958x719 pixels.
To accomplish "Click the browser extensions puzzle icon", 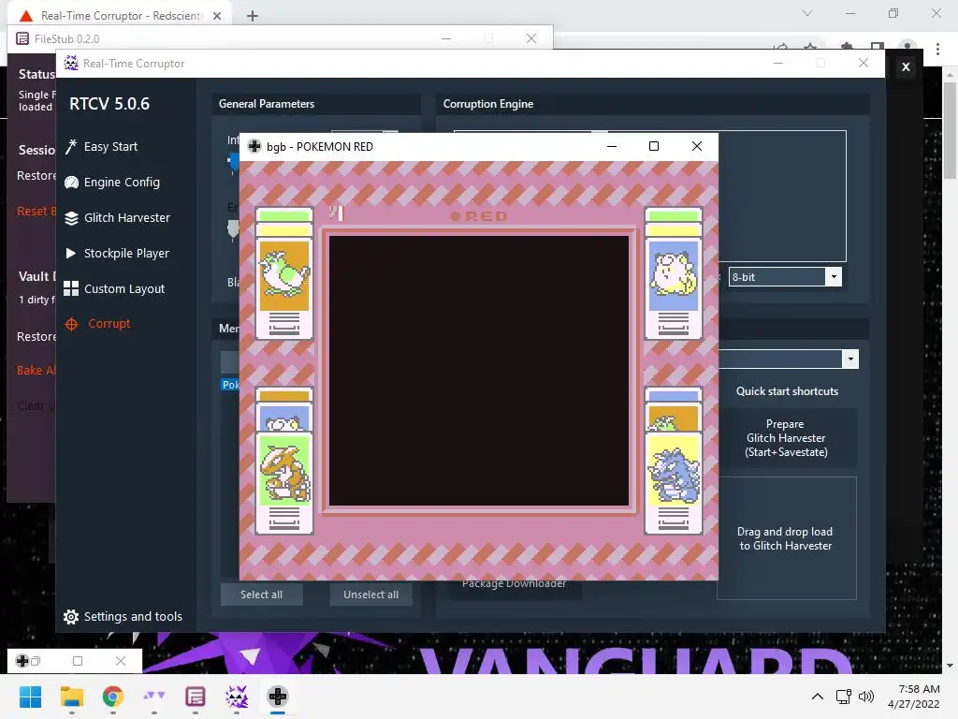I will pyautogui.click(x=847, y=47).
